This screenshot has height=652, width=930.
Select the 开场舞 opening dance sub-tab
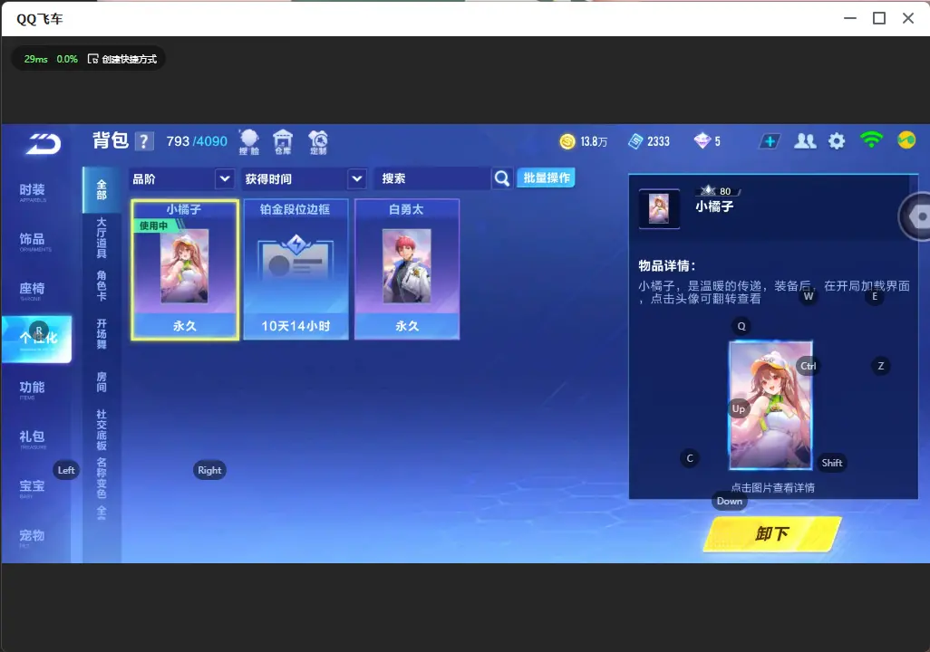click(102, 334)
